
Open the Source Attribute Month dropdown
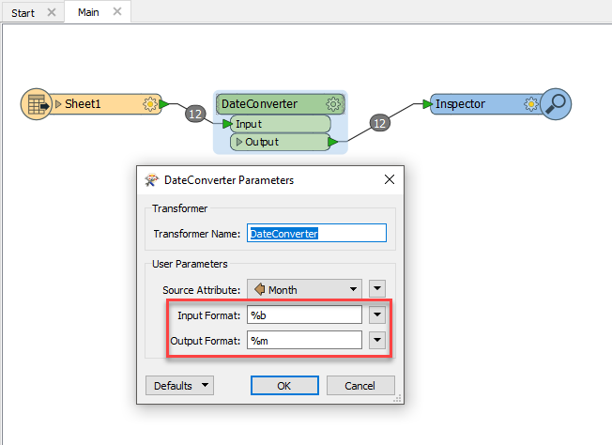pyautogui.click(x=304, y=290)
